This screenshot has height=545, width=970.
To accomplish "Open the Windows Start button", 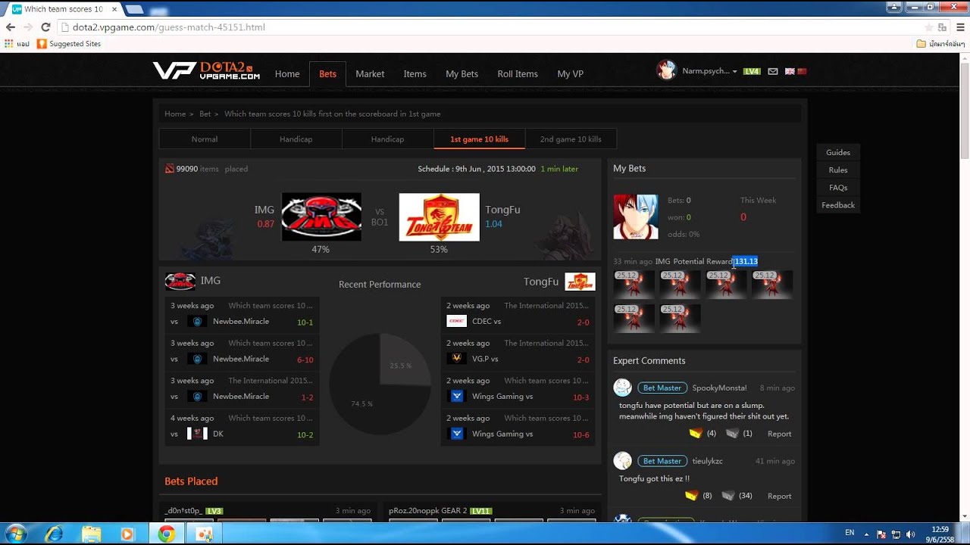I will (15, 534).
